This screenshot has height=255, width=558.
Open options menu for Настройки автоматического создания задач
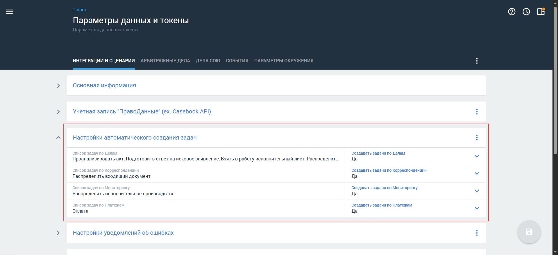pos(477,138)
